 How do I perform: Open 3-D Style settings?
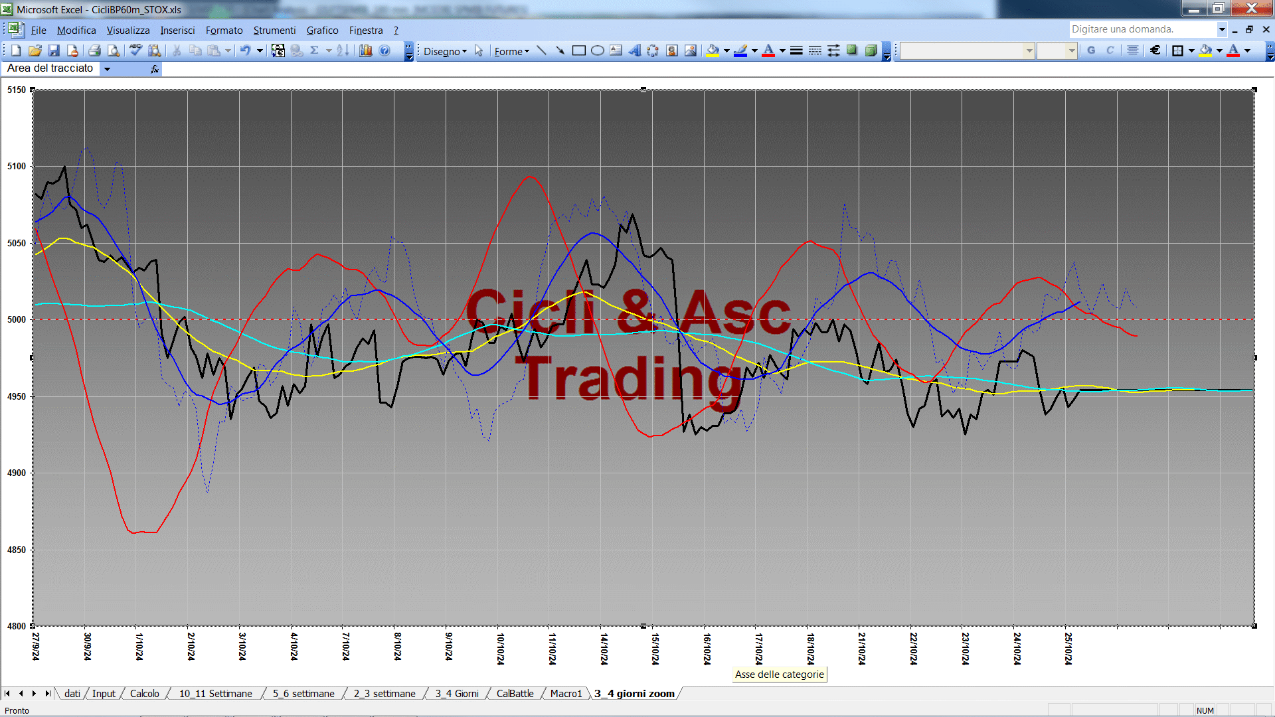(871, 50)
